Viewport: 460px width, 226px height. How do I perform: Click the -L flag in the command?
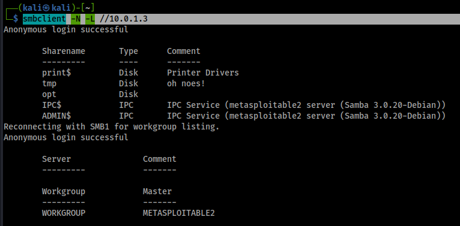pyautogui.click(x=90, y=19)
